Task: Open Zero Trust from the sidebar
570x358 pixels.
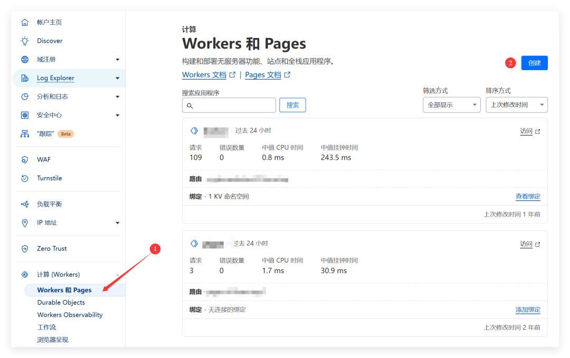Action: pyautogui.click(x=52, y=249)
